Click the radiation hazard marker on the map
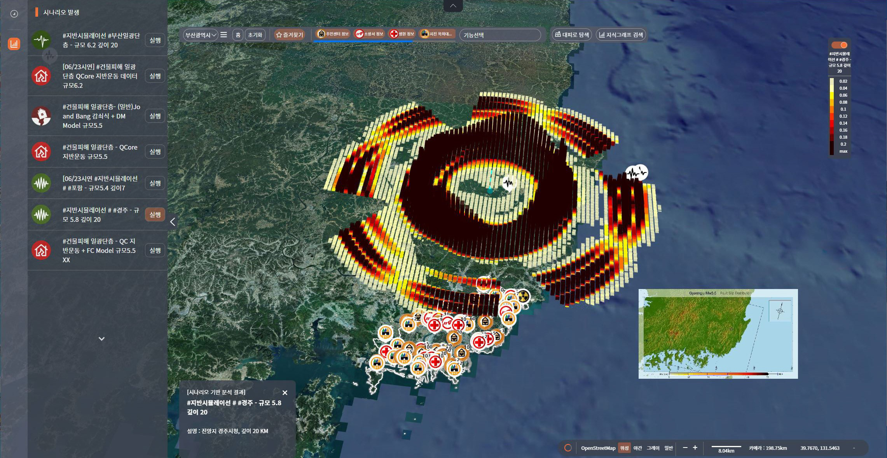The width and height of the screenshot is (887, 458). [523, 296]
